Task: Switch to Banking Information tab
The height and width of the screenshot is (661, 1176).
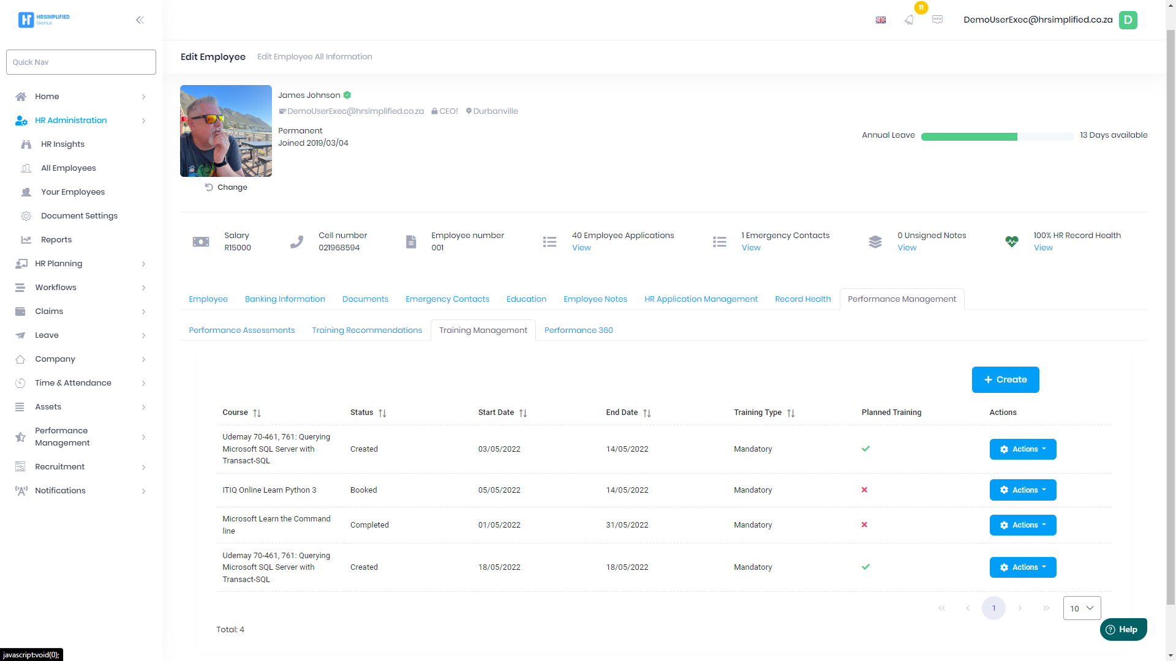Action: coord(285,299)
